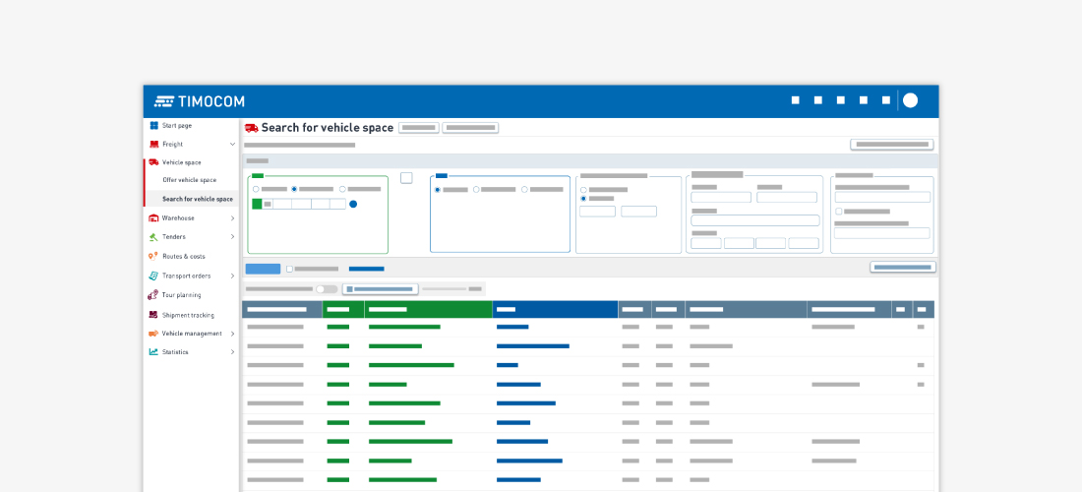Click the Warehouse icon in sidebar
The image size is (1082, 492).
153,217
